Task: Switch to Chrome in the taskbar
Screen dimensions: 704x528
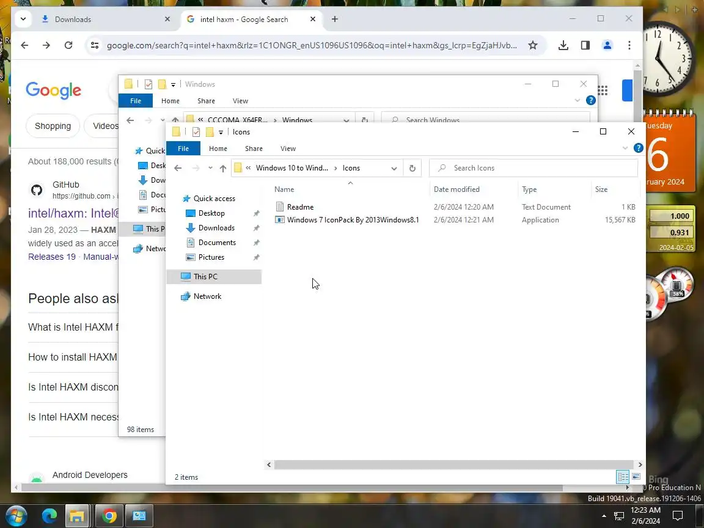Action: point(109,516)
